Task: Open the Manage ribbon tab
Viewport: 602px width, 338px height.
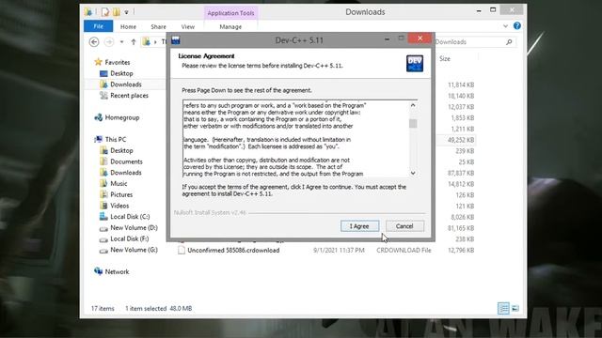Action: click(230, 27)
